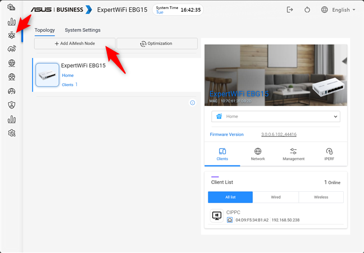Open the English language dropdown

[x=344, y=10]
